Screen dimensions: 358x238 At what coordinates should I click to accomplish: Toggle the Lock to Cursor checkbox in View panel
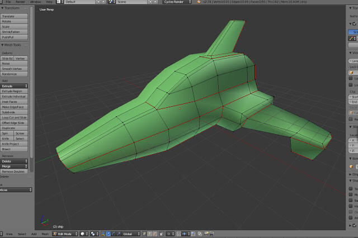tap(351, 78)
